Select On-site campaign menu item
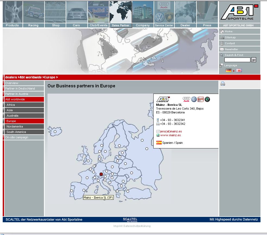Screen dimensions: 267x235 click(x=24, y=137)
